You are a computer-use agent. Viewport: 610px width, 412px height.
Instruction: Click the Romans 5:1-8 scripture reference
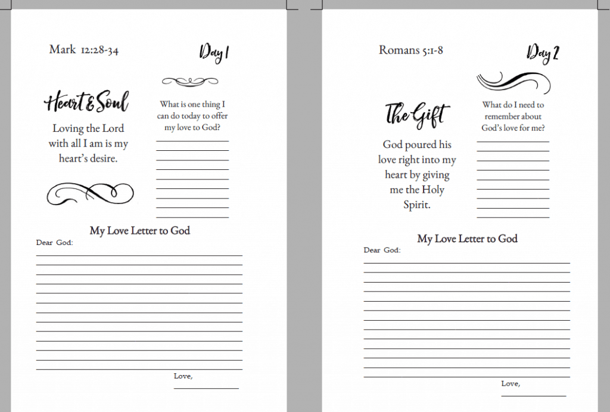click(410, 50)
